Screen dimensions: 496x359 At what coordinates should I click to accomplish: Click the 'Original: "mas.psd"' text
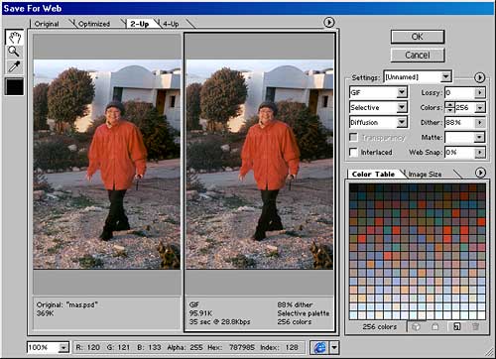coord(67,304)
